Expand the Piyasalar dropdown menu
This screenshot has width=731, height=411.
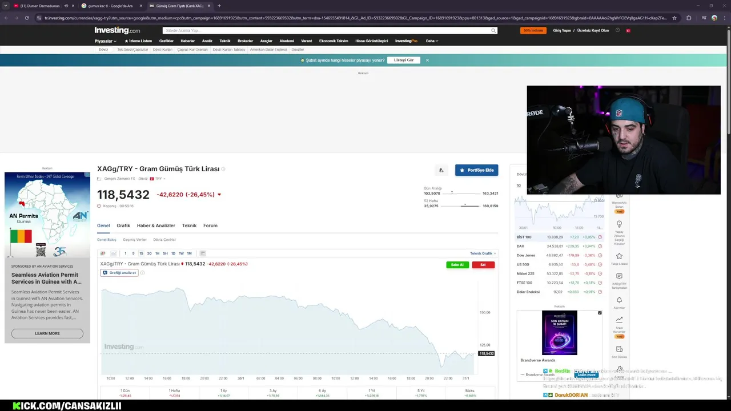click(x=105, y=41)
